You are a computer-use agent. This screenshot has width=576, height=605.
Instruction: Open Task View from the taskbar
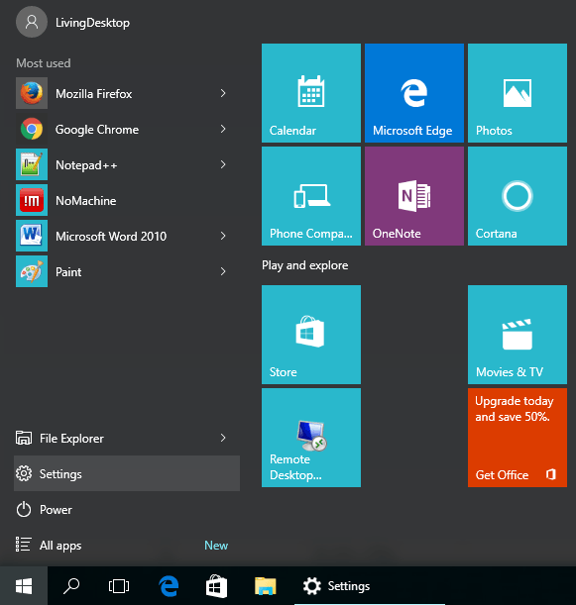119,586
